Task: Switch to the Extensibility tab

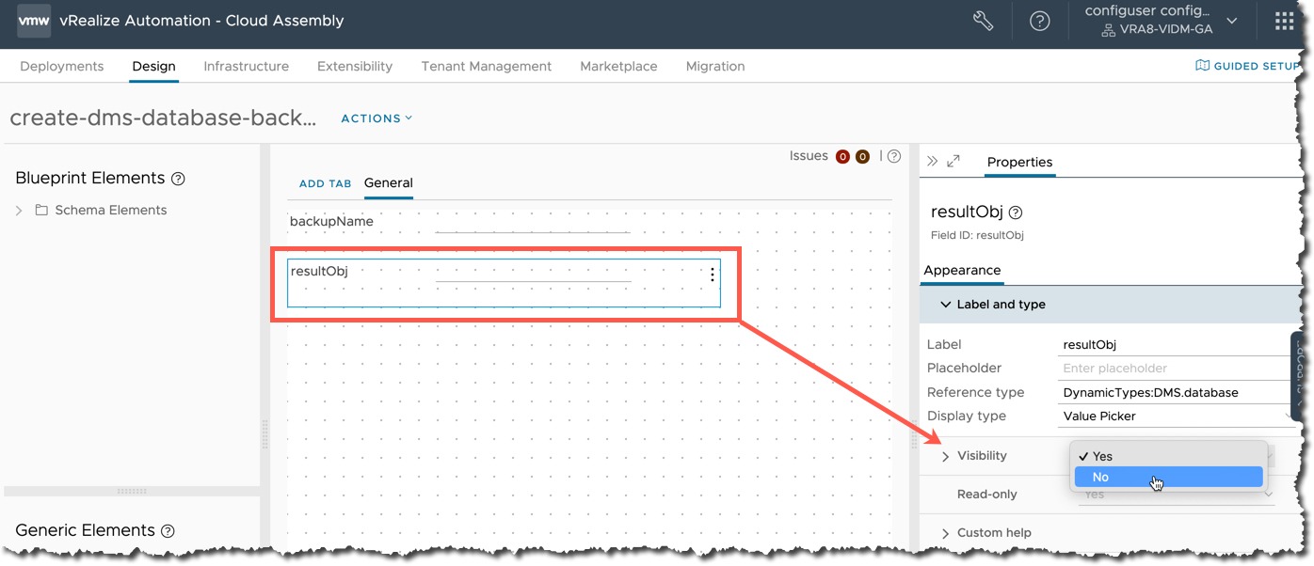Action: coord(355,66)
